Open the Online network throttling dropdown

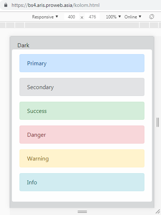point(133,17)
